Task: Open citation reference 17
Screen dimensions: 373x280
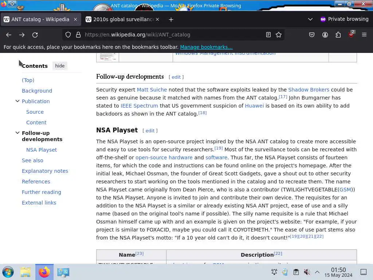Action: click(283, 97)
